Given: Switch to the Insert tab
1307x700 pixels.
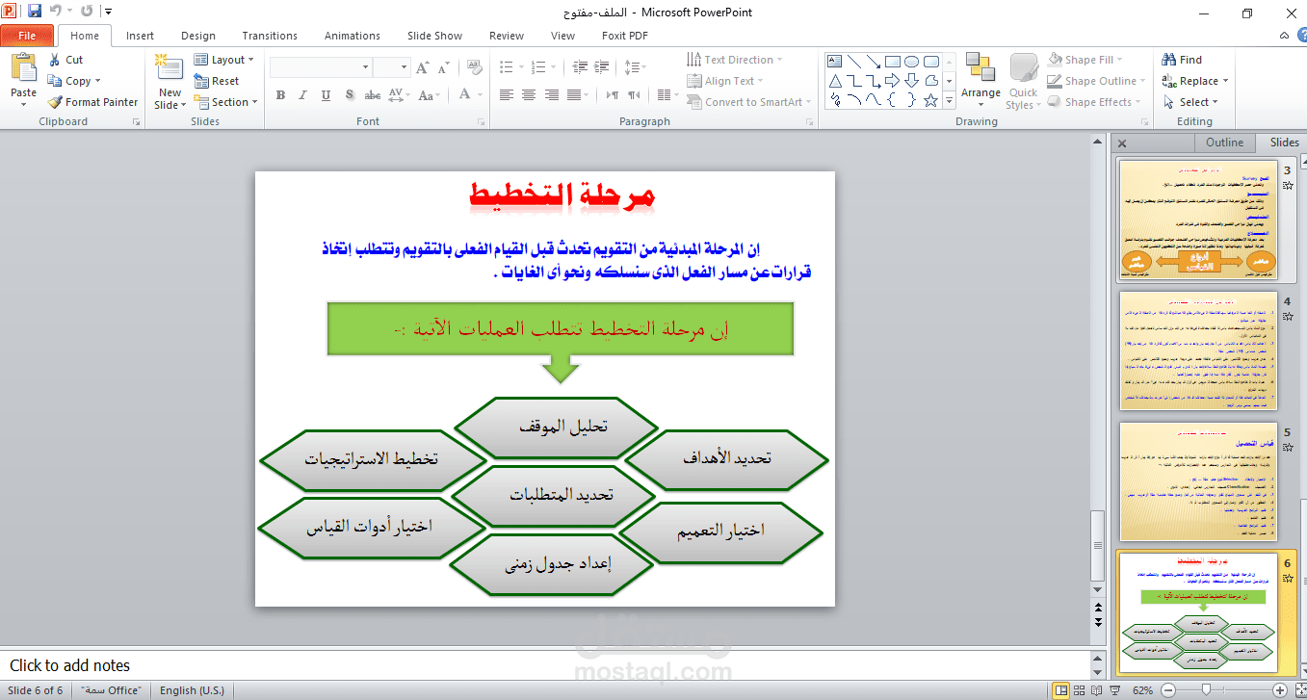Looking at the screenshot, I should coord(140,36).
